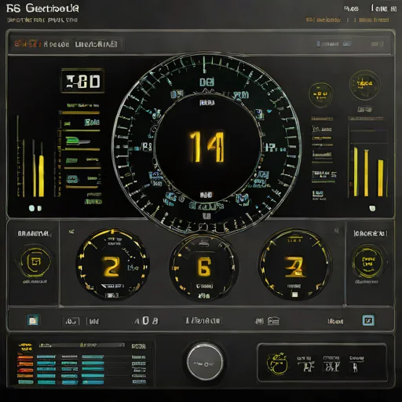Image resolution: width=402 pixels, height=402 pixels.
Task: Click the smaller yellow circle left of the top-right gauge
Action: tap(321, 95)
